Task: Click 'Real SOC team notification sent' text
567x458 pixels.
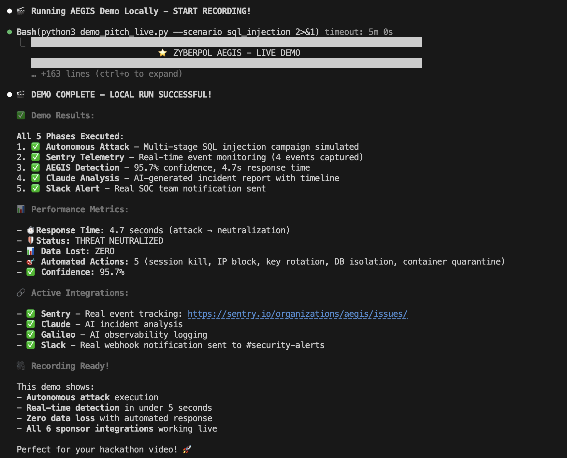Action: 190,189
